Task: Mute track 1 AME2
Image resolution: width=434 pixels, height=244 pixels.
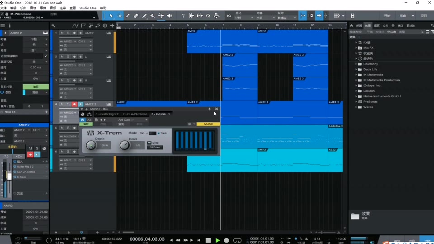Action: click(62, 33)
